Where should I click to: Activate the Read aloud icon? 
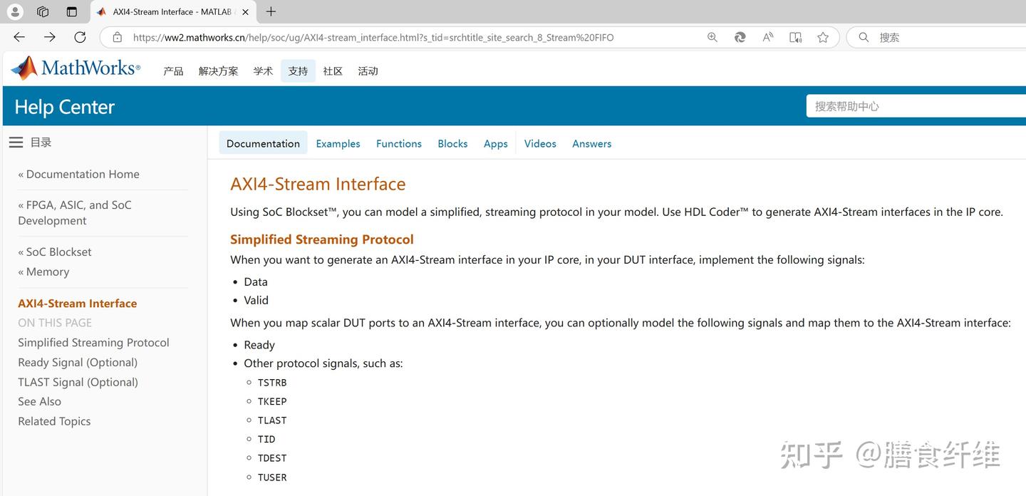(767, 37)
